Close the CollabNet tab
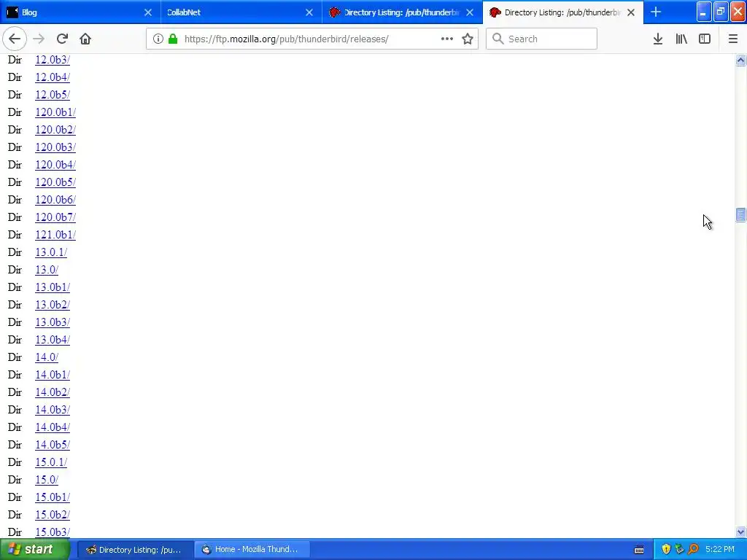The image size is (747, 560). pyautogui.click(x=309, y=12)
